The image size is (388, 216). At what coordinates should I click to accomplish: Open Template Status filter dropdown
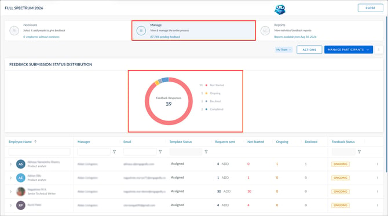[186, 152]
